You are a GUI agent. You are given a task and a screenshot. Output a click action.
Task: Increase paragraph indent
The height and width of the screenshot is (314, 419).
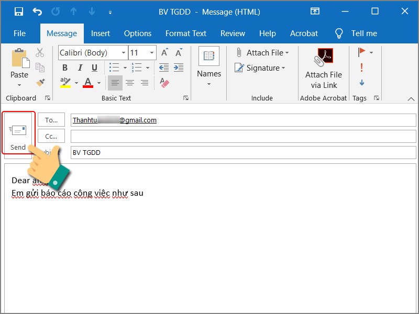(x=179, y=68)
